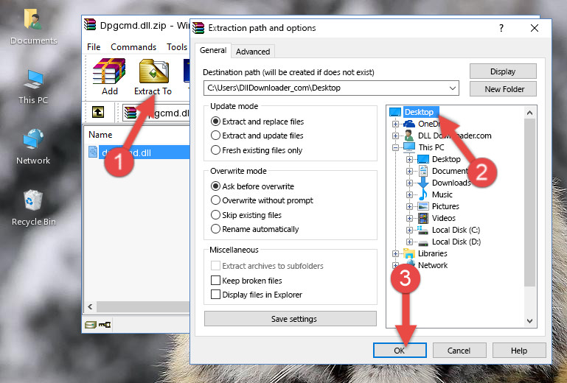Click the New Folder button

point(503,89)
